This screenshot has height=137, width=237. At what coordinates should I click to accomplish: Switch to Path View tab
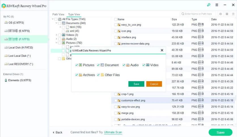[58, 14]
